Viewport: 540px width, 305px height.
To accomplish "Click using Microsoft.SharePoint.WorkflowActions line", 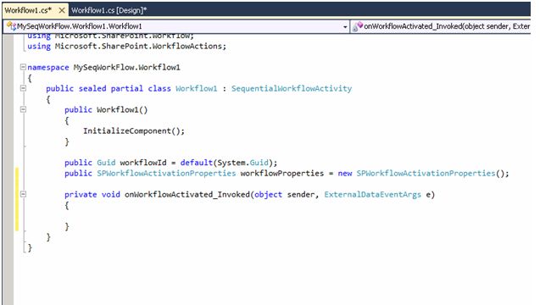I will click(127, 46).
